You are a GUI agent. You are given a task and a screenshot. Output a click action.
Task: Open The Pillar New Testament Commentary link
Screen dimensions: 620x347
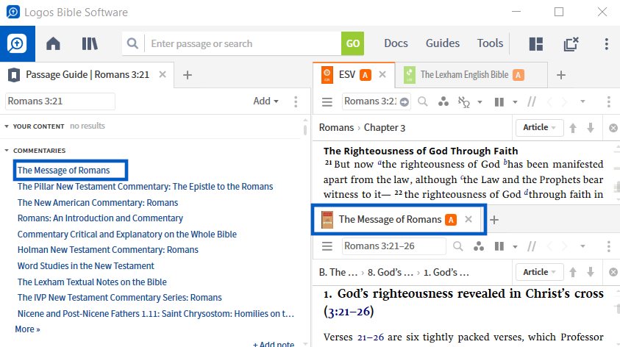click(x=145, y=187)
